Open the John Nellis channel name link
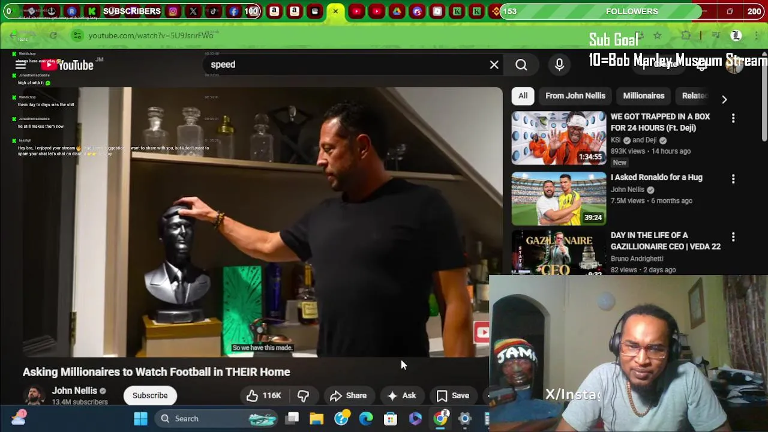Screen dimensions: 768x432 [74, 391]
